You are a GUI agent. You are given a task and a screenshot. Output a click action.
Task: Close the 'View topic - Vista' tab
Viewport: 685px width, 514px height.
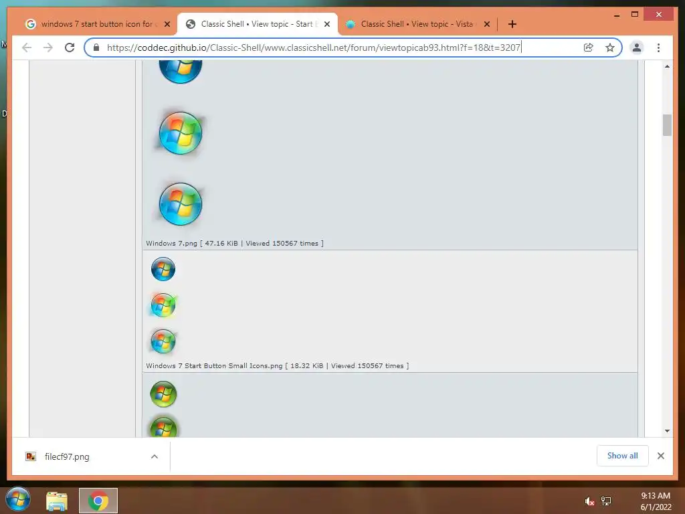[x=487, y=25]
